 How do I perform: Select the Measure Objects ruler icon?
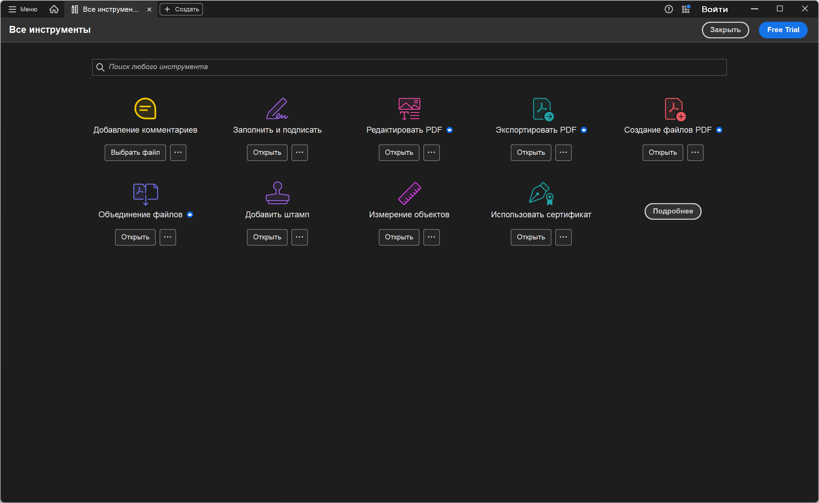(x=409, y=193)
